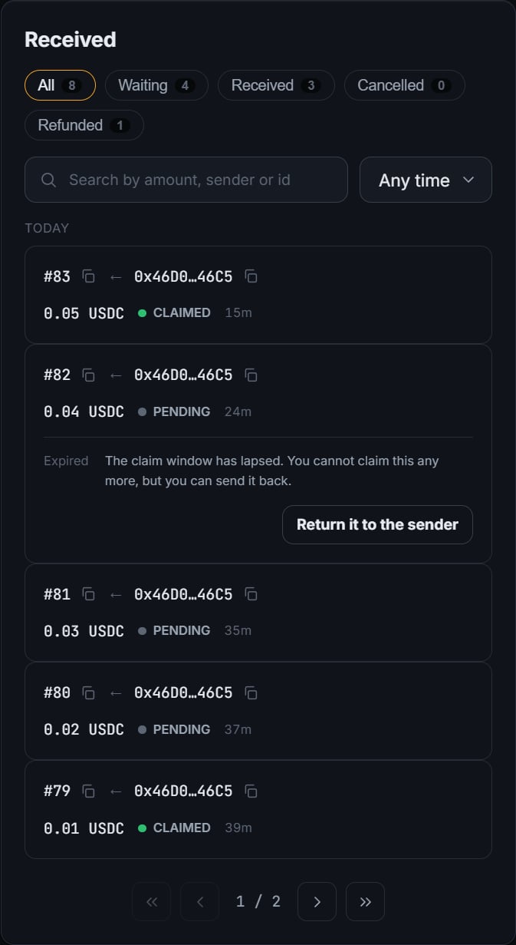Copy sender address on transfer #82
The width and height of the screenshot is (516, 945).
pos(251,375)
